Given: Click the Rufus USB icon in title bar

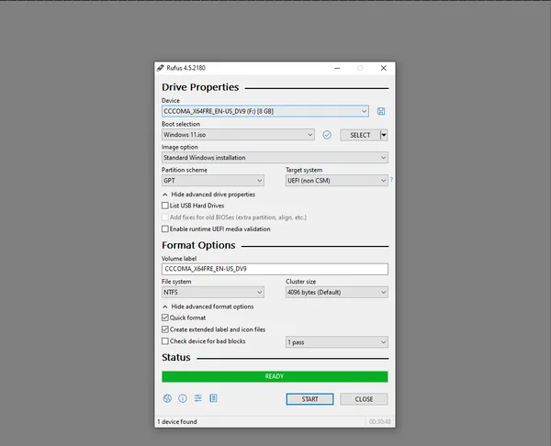Looking at the screenshot, I should pos(160,68).
